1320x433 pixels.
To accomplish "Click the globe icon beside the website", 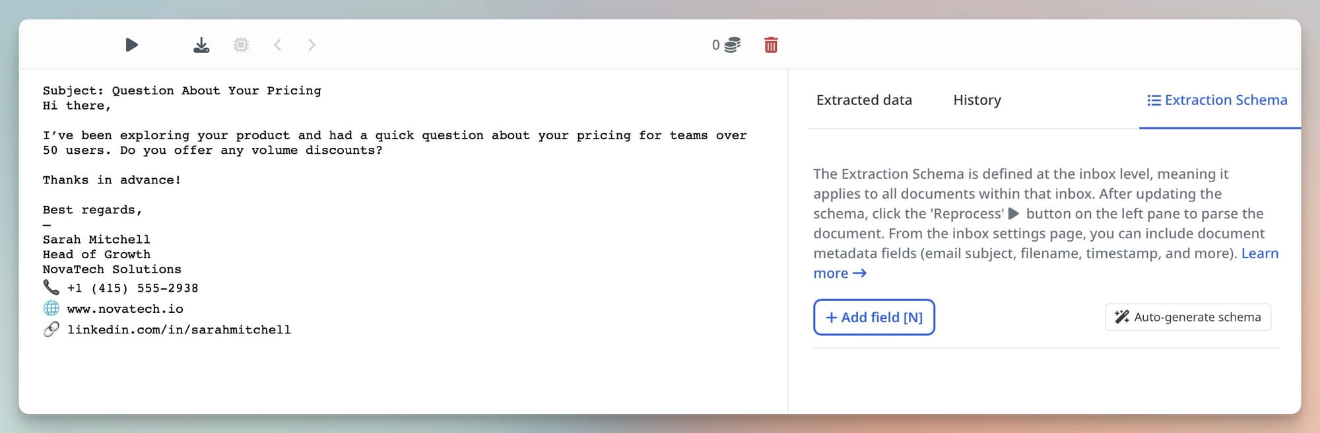I will [x=51, y=308].
